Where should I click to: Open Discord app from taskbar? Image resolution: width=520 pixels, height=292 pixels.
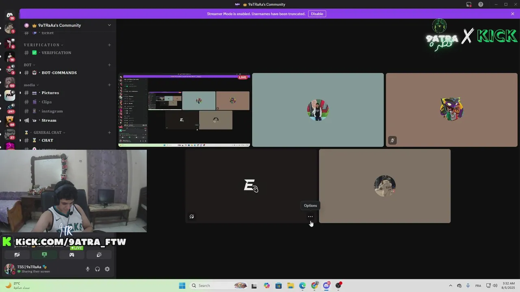(x=326, y=286)
